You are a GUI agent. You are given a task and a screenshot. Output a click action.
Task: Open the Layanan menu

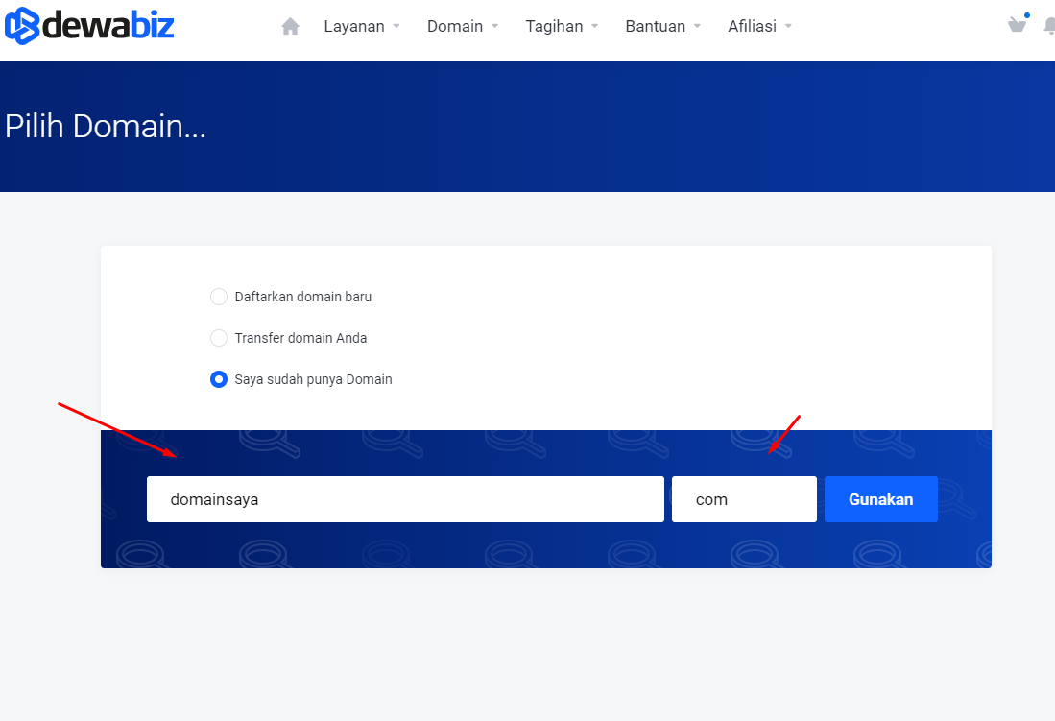pyautogui.click(x=354, y=27)
